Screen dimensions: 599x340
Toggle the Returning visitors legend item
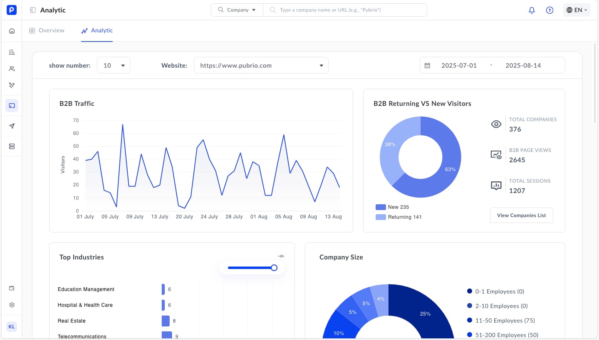pyautogui.click(x=398, y=217)
